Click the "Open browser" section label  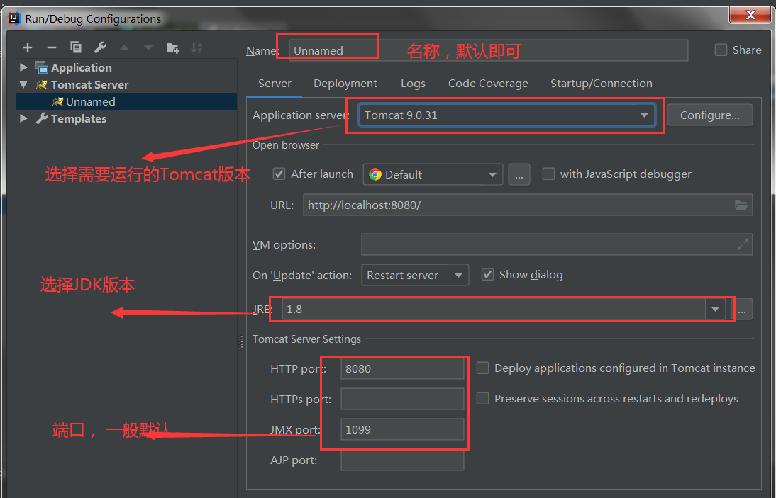click(286, 145)
